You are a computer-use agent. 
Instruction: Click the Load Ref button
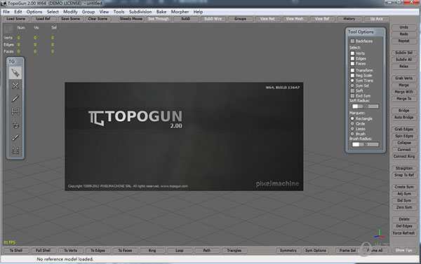[x=44, y=19]
